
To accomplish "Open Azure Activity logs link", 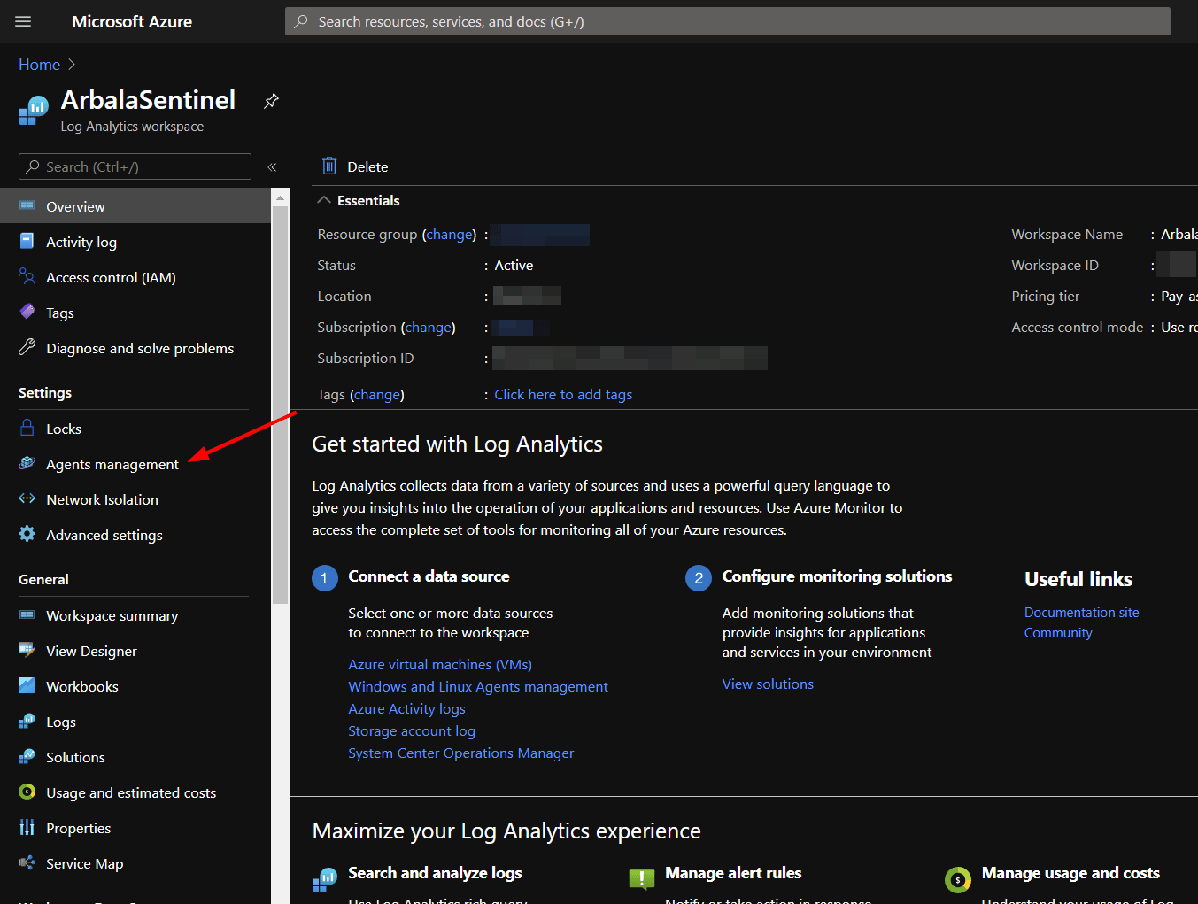I will [406, 708].
